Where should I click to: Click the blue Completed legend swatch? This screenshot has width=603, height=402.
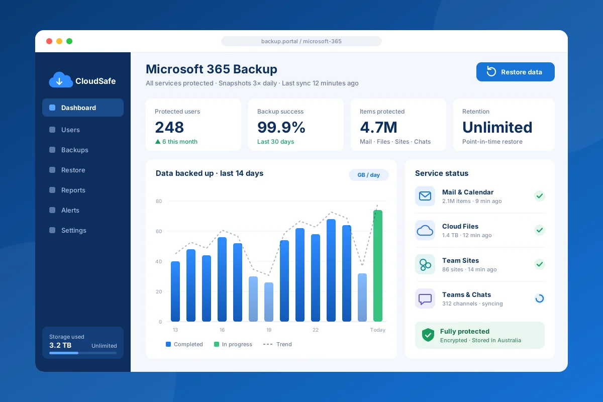point(168,344)
